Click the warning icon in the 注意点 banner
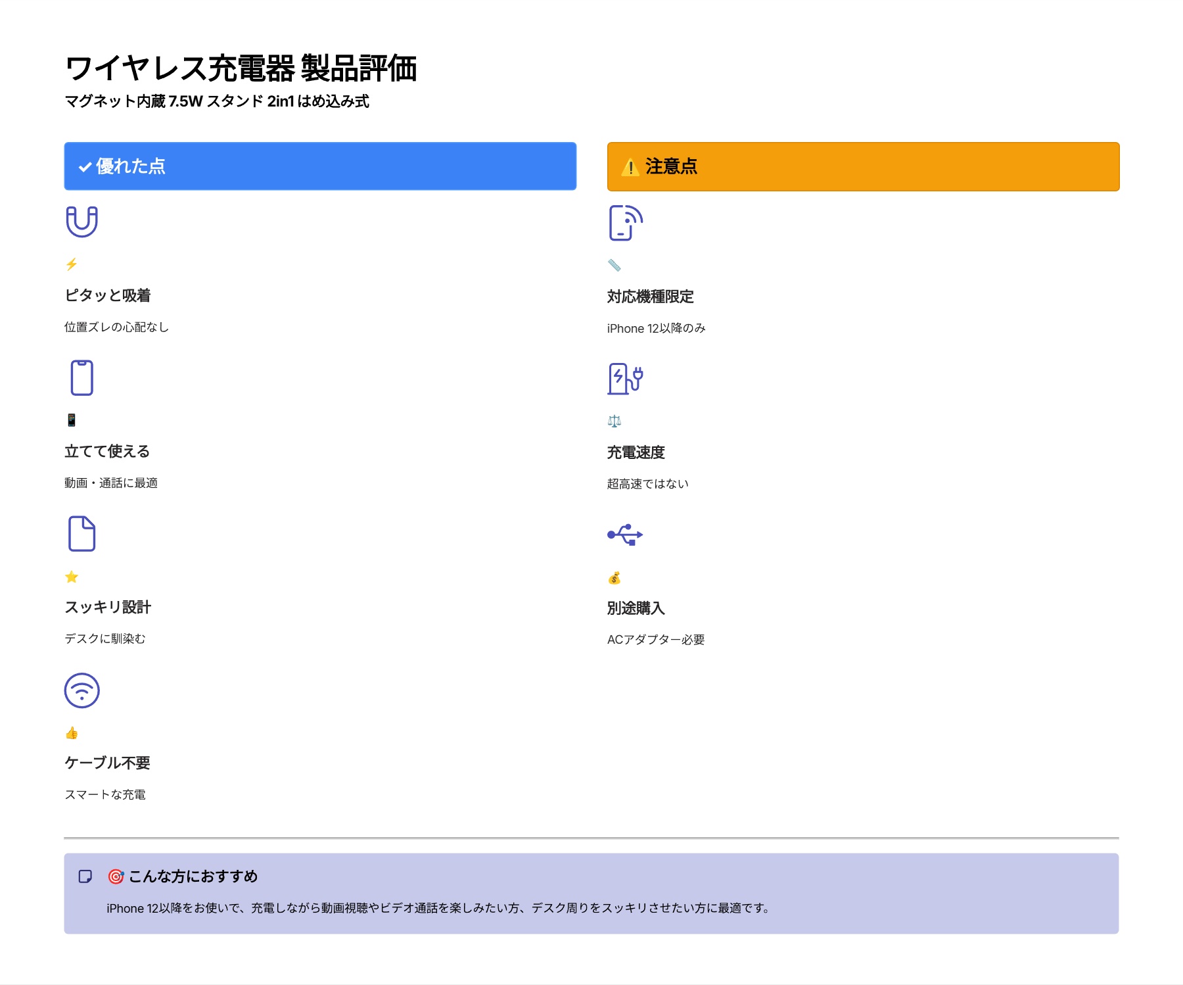The image size is (1183, 985). click(x=629, y=167)
